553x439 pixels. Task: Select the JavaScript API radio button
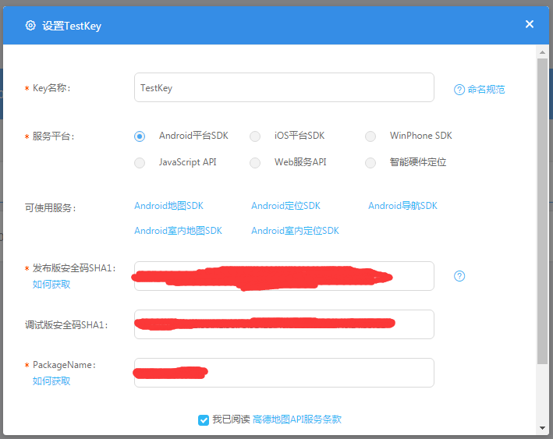pyautogui.click(x=140, y=163)
